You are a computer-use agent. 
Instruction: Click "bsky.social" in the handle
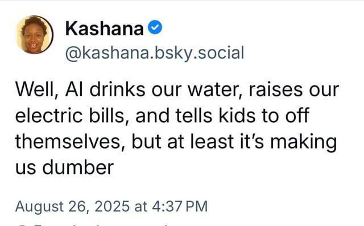tap(201, 53)
